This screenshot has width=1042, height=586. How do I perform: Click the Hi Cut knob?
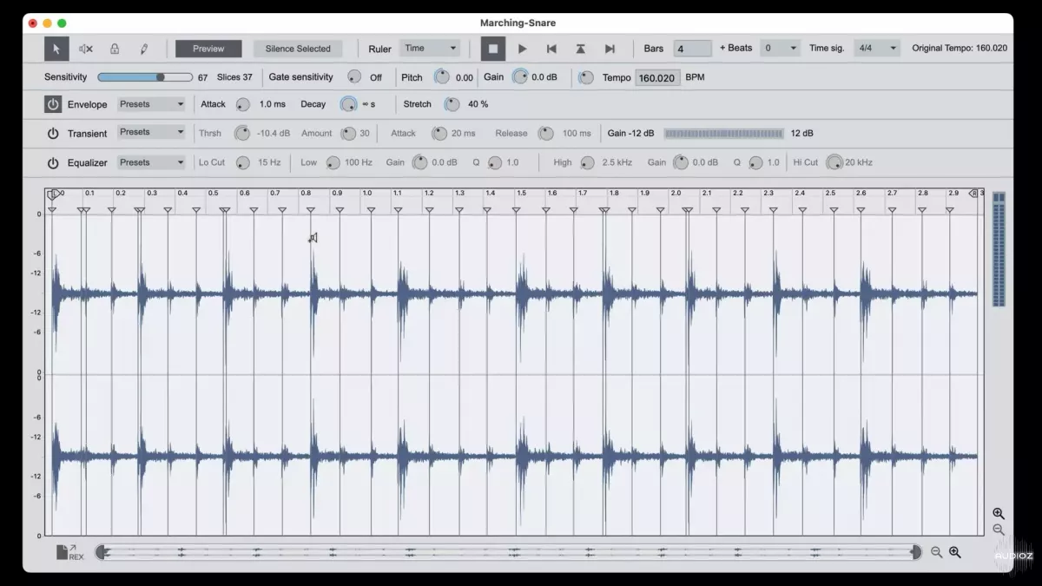pyautogui.click(x=834, y=162)
